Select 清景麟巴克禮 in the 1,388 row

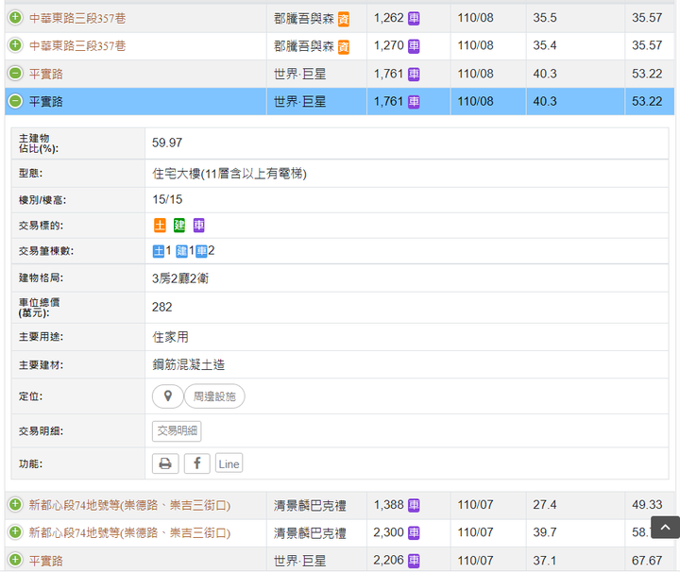click(310, 505)
